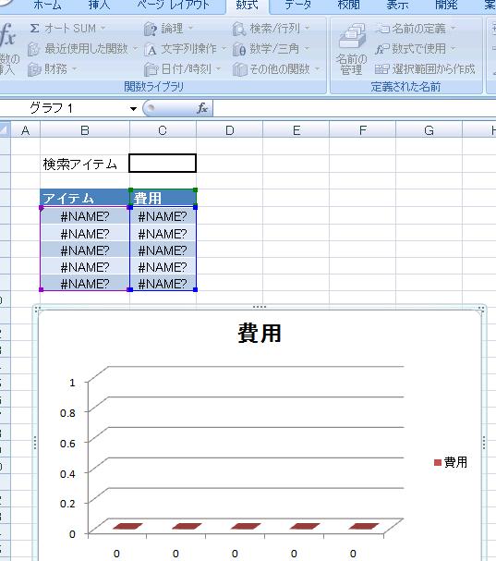Click Use in Formula (数式で使用) button
Screen dimensions: 496x561
tap(416, 49)
